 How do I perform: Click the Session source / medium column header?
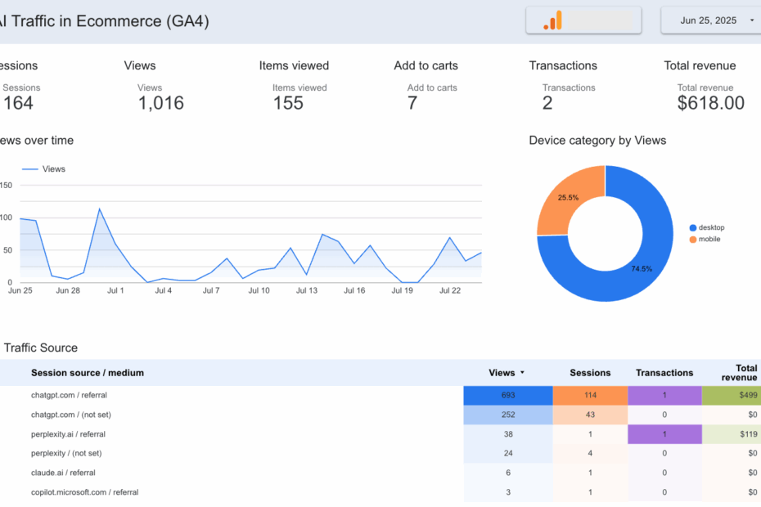tap(87, 372)
